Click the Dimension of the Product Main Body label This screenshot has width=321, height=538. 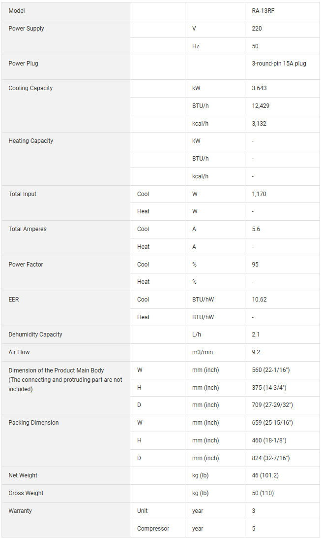56,370
